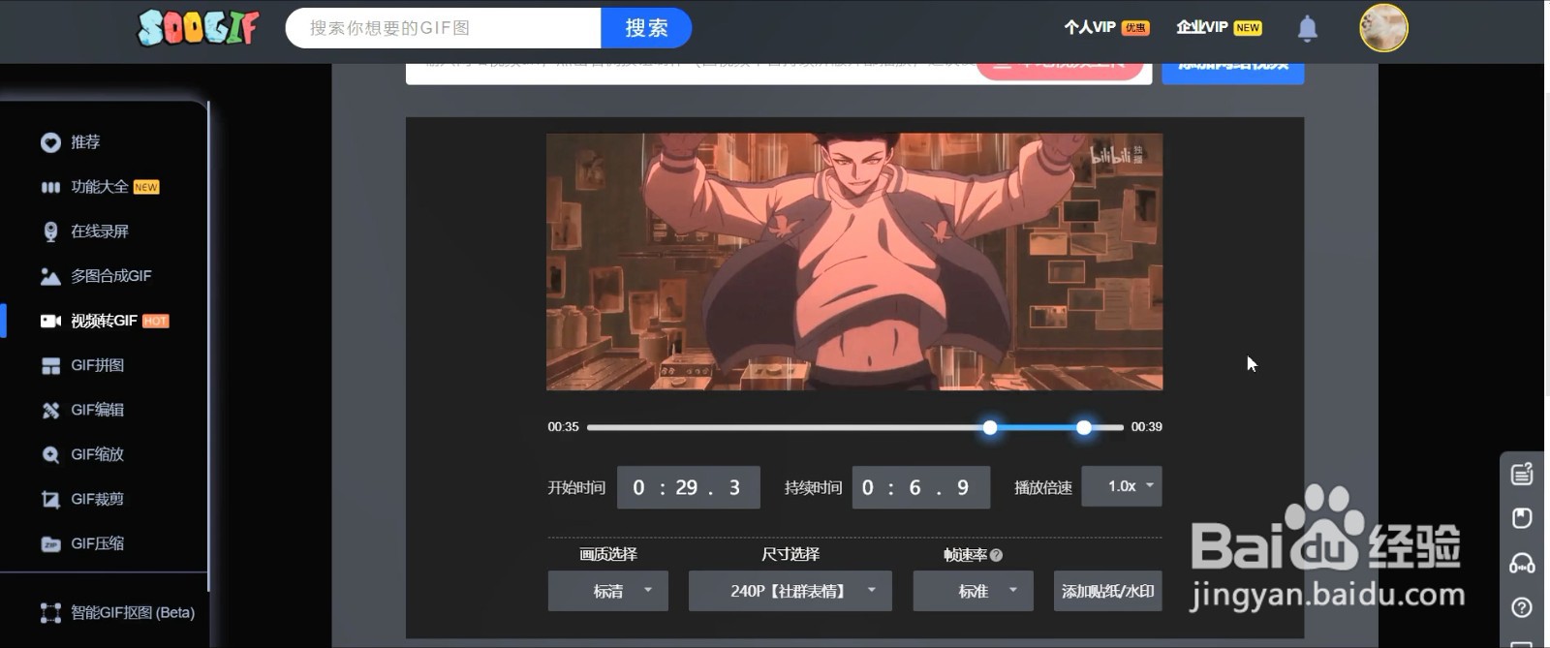Screen dimensions: 1550x648
Task: Open the feedback note icon at right
Action: click(x=1522, y=474)
